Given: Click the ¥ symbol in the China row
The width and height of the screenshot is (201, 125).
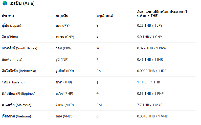Looking at the screenshot, I should point(98,37).
